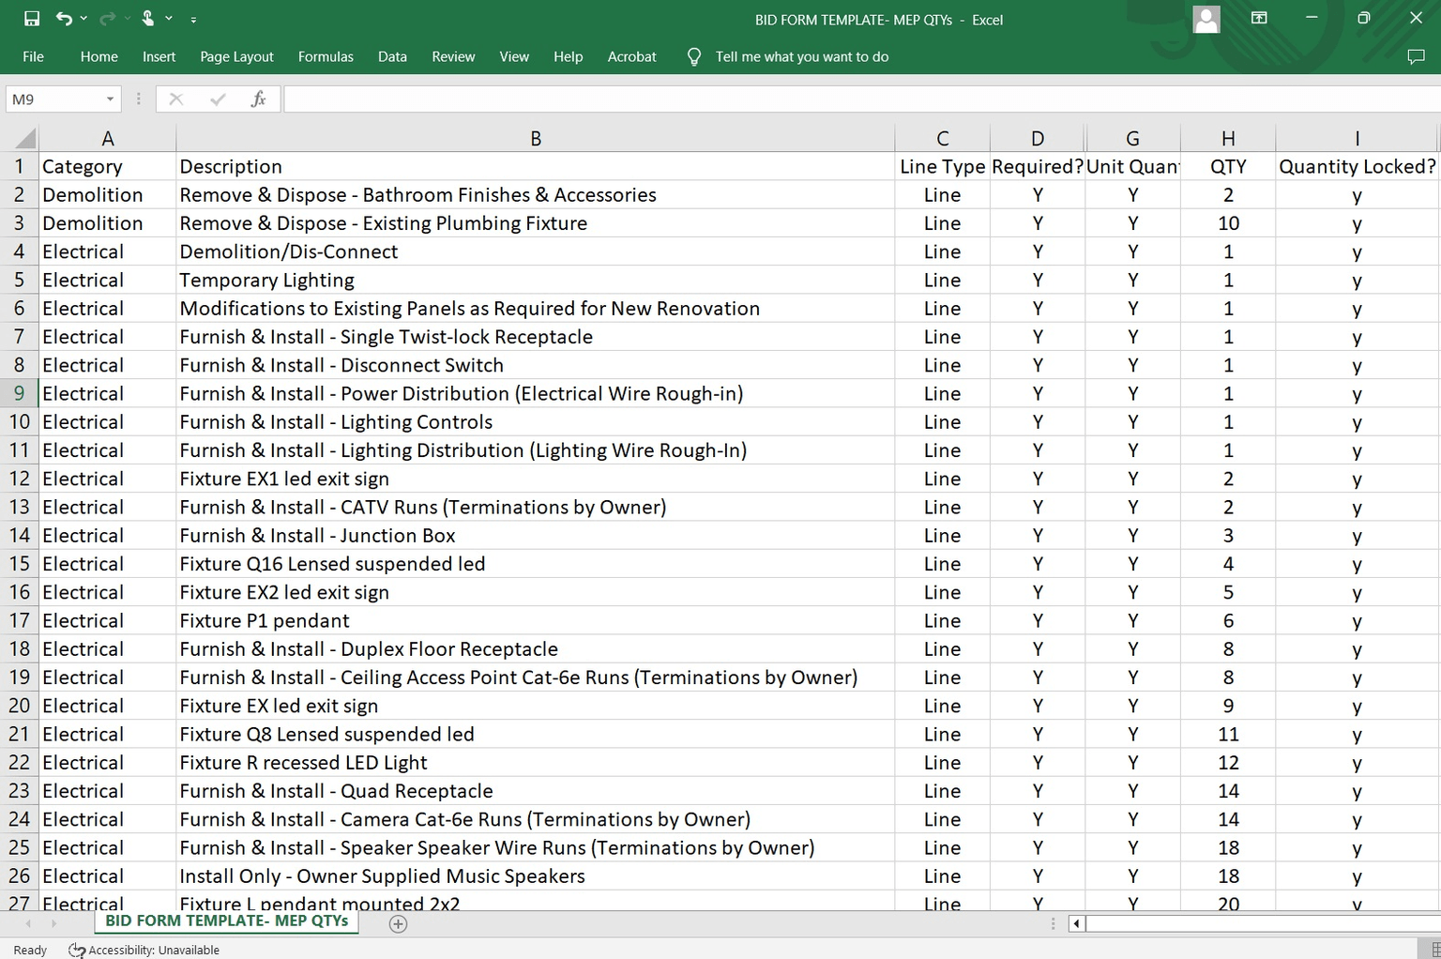Select row 1 header
Screen dimensions: 1441x959
[19, 166]
